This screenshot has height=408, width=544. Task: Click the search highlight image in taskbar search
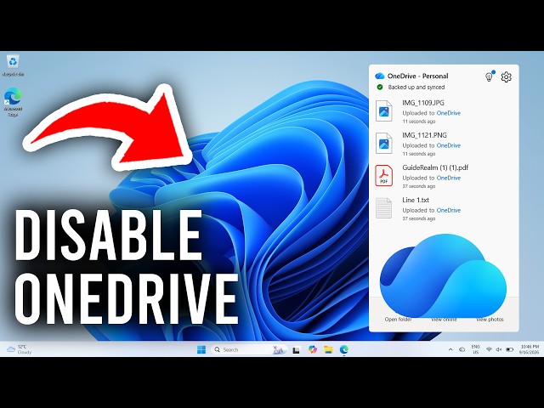click(278, 349)
